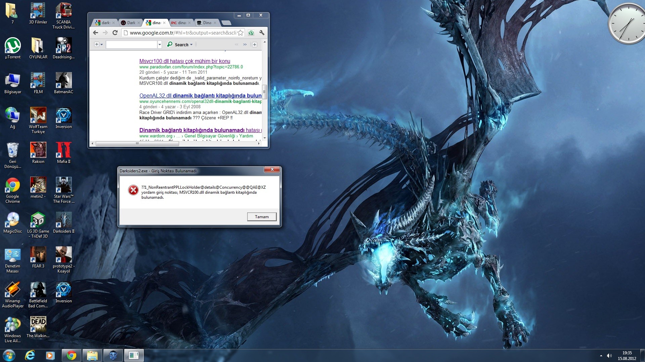Select The Walking Dead desktop shortcut
Viewport: 645px width, 362px height.
(38, 327)
